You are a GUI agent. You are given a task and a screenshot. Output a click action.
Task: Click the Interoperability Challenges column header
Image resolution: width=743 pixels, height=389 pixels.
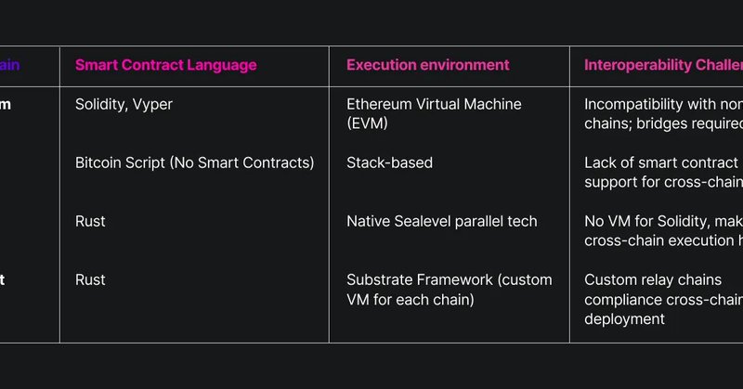663,65
